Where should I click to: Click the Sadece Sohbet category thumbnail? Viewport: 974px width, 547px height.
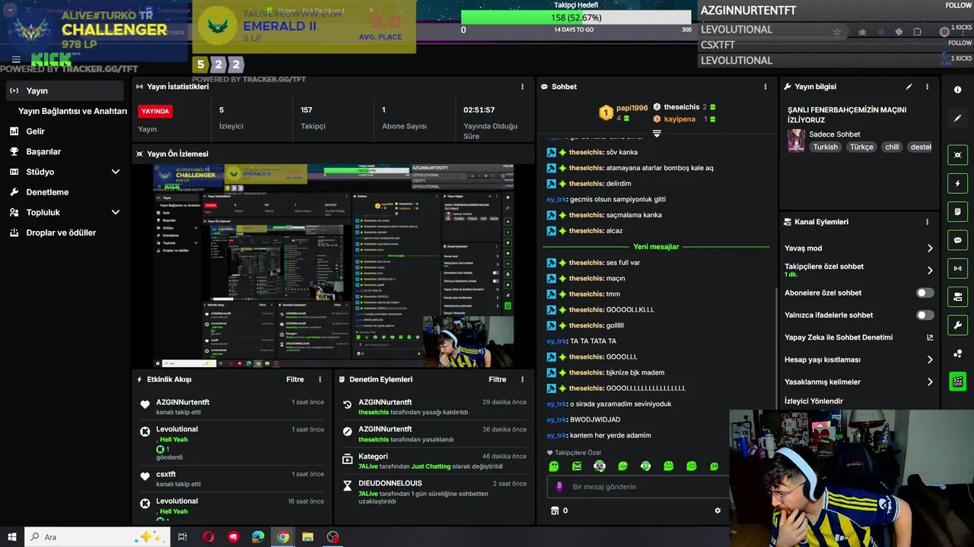point(796,141)
